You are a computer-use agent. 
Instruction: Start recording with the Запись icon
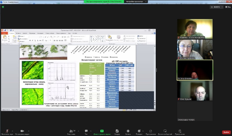(x=128, y=131)
